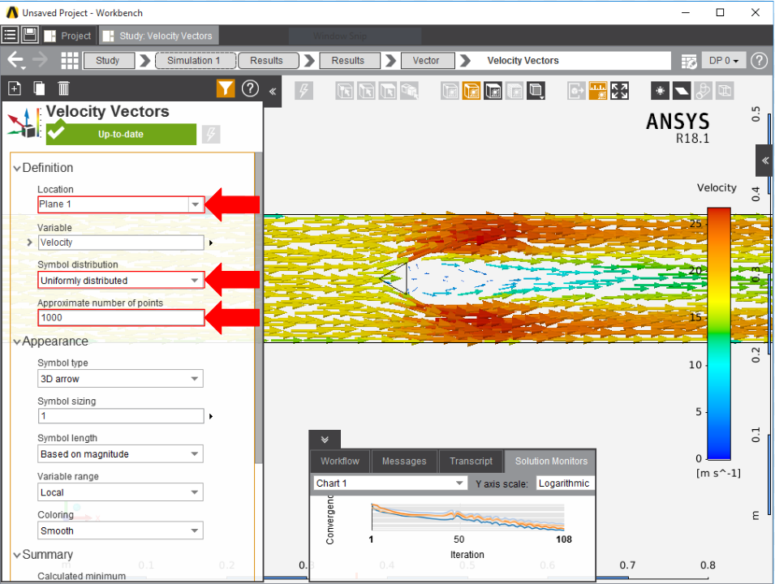The image size is (775, 584).
Task: Fit the view with the expand-arrows icon
Action: [x=619, y=91]
